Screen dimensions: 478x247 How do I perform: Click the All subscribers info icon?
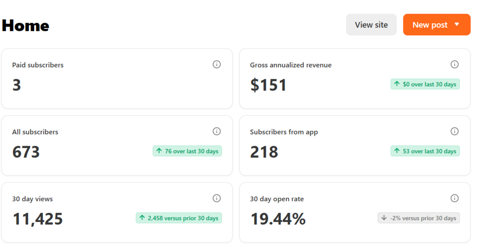tap(216, 132)
